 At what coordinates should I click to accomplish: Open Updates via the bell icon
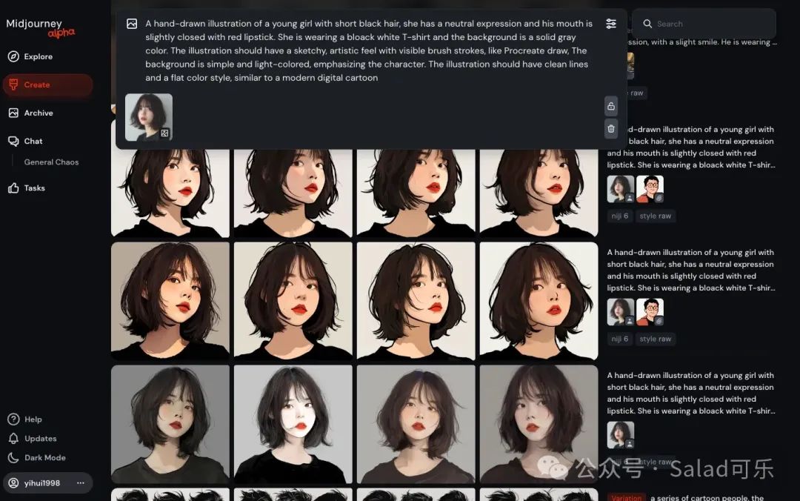(x=13, y=439)
